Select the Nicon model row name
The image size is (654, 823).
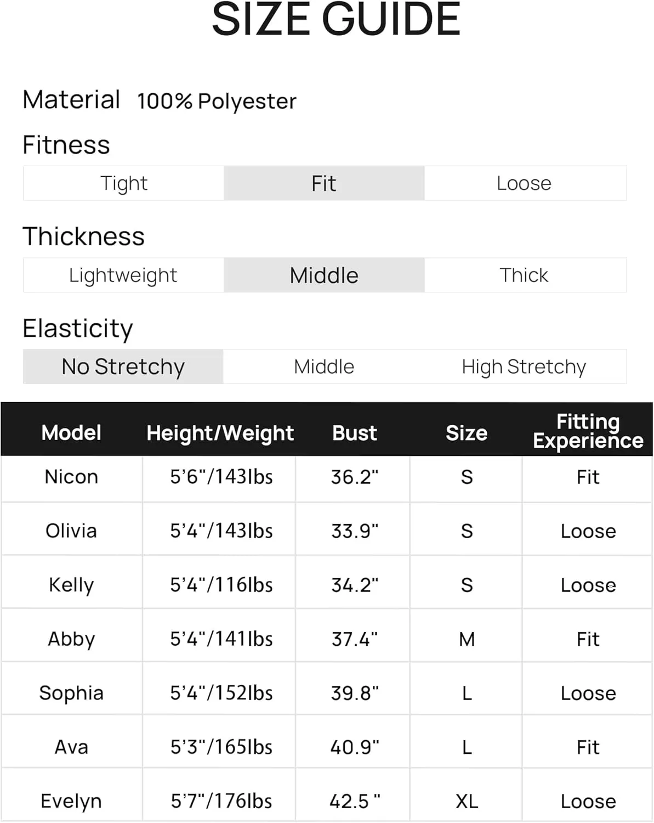coord(71,477)
